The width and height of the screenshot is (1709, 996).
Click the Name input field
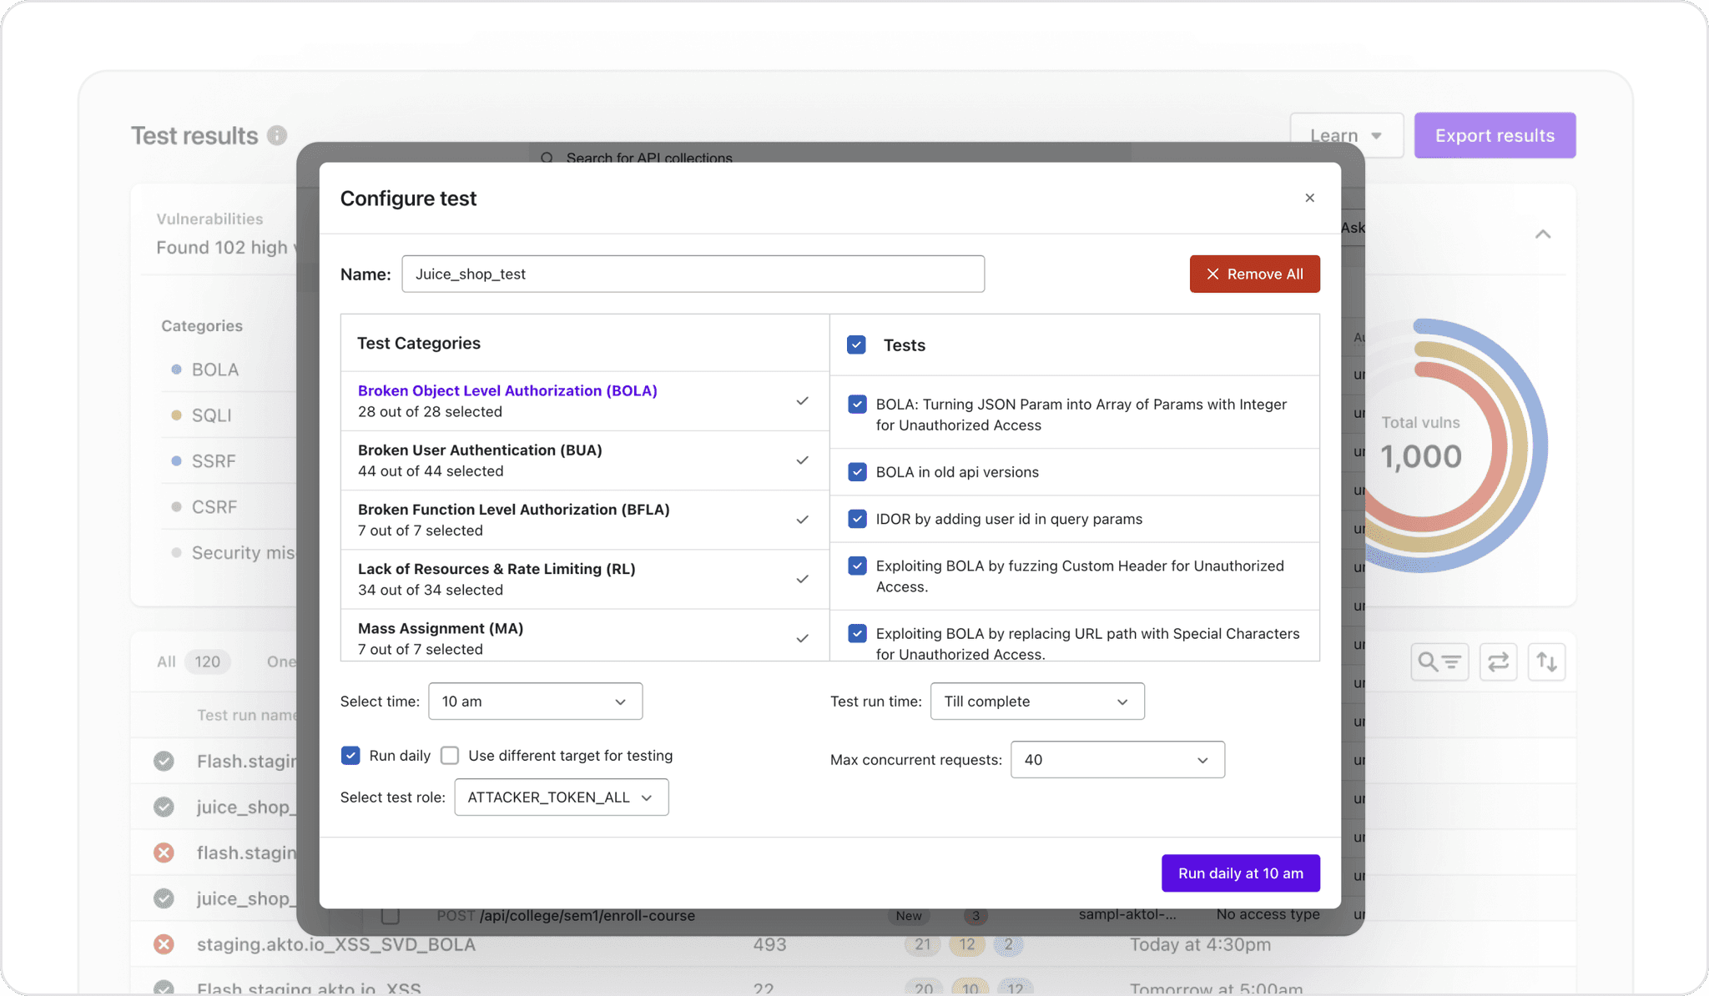tap(693, 274)
